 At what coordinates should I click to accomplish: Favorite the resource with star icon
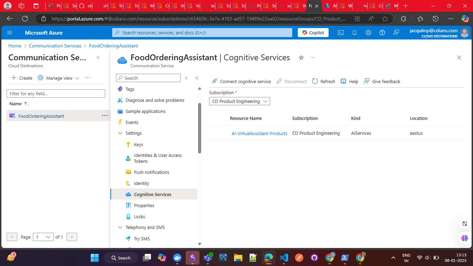(x=301, y=58)
